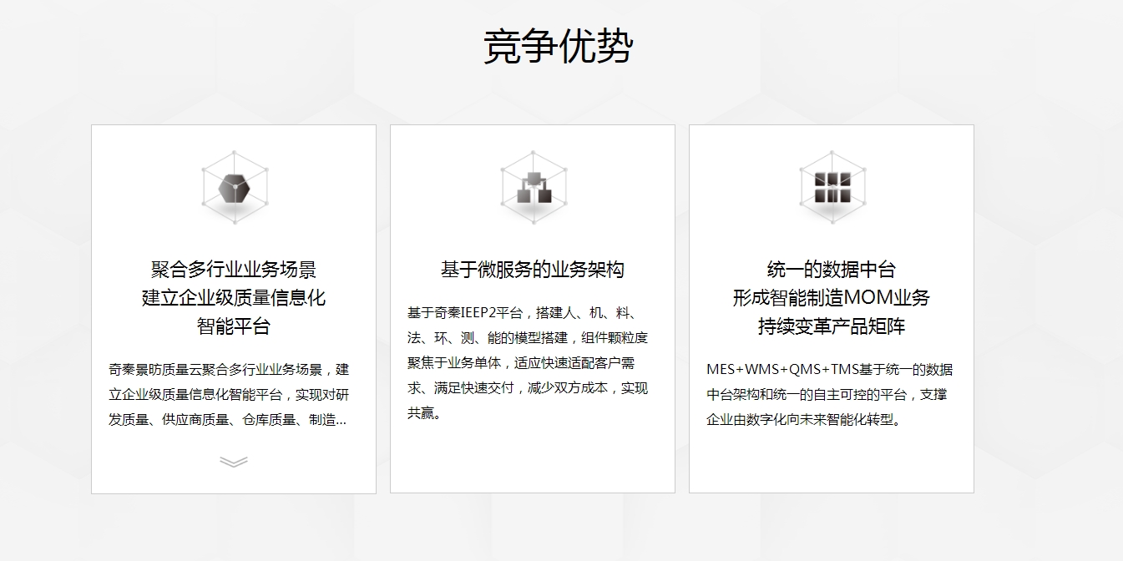The height and width of the screenshot is (561, 1123).
Task: Expand first card with double chevron arrow
Action: point(234,462)
